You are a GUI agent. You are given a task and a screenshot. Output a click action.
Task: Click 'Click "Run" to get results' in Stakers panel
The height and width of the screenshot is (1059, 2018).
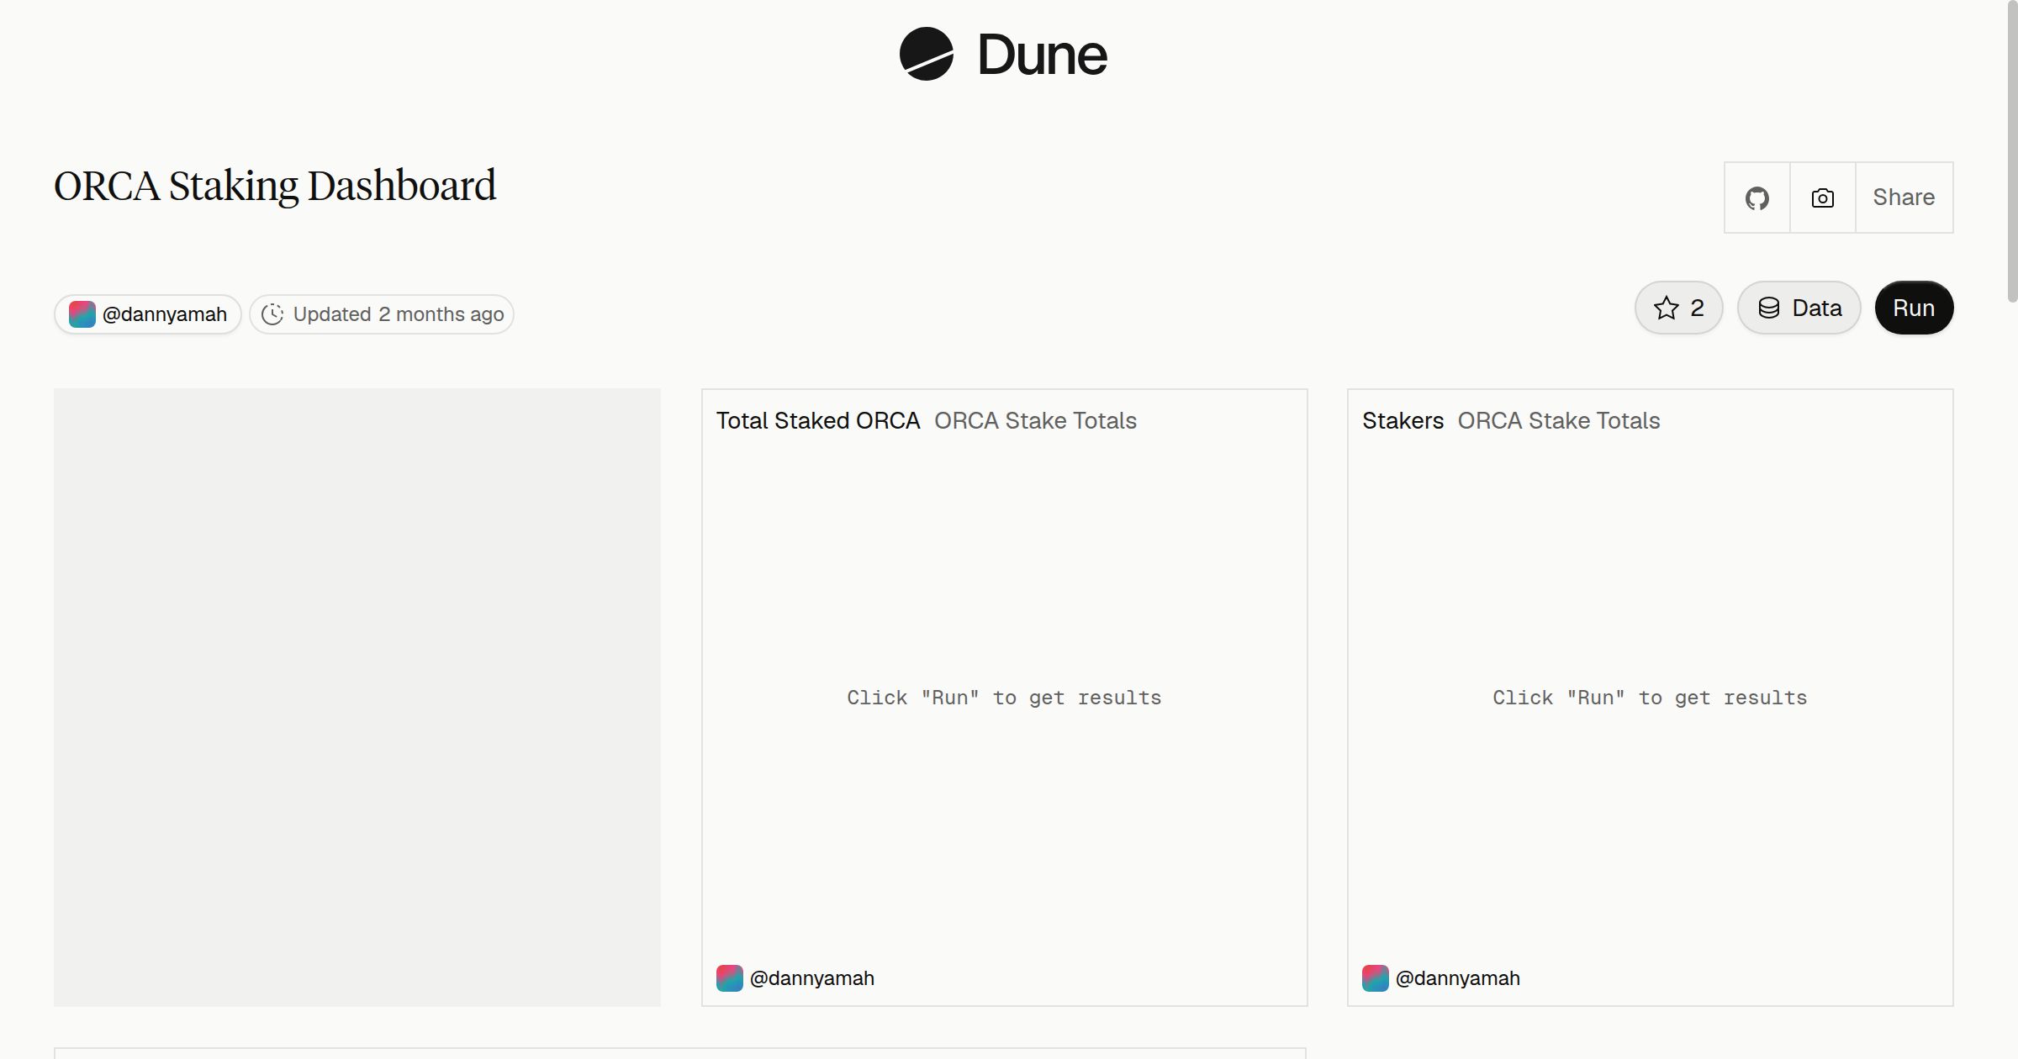(x=1650, y=698)
